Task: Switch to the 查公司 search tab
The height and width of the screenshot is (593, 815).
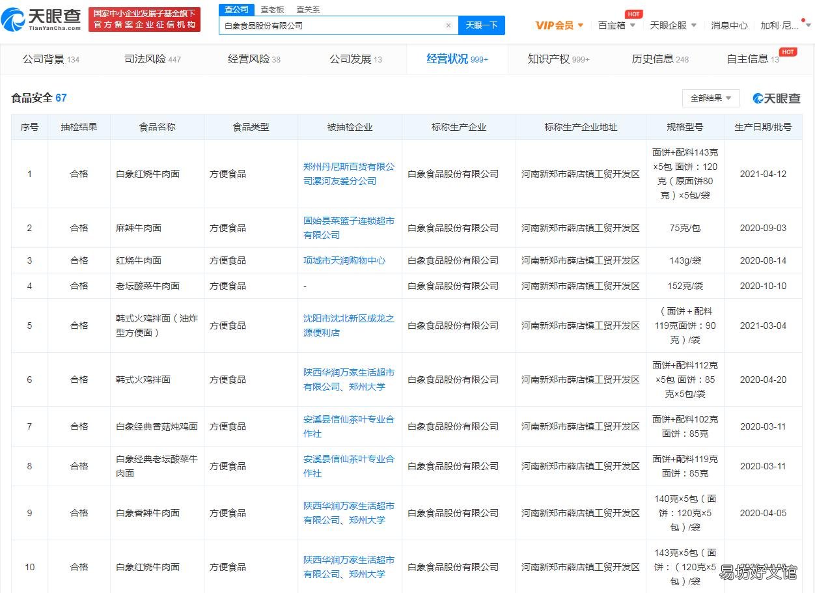Action: (x=236, y=9)
